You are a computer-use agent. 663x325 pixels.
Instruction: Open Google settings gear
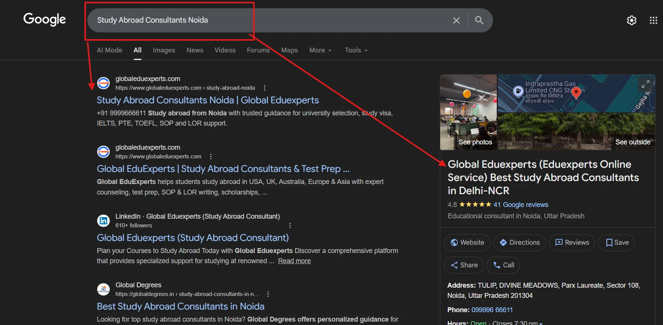(632, 20)
